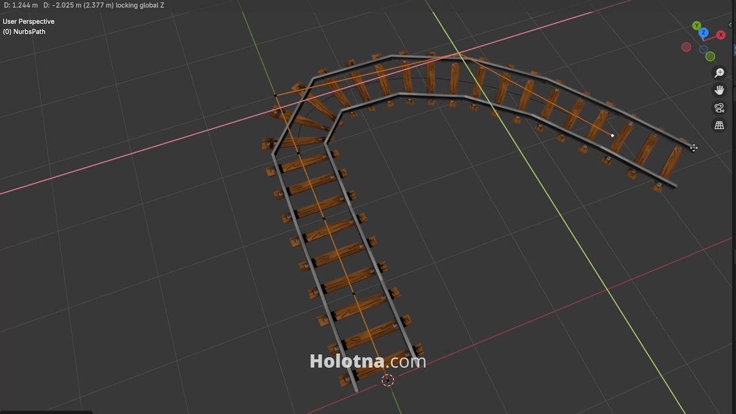Click the white curve control point on the track

[x=612, y=136]
